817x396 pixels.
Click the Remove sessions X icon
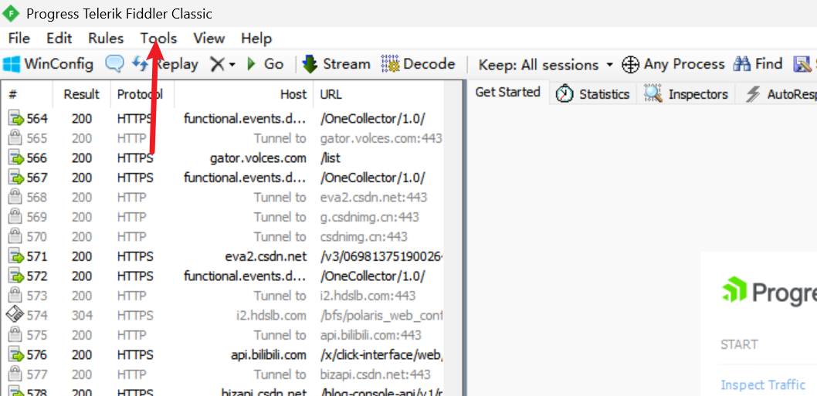point(217,65)
